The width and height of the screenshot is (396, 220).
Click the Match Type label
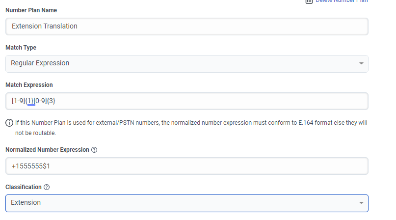point(21,48)
